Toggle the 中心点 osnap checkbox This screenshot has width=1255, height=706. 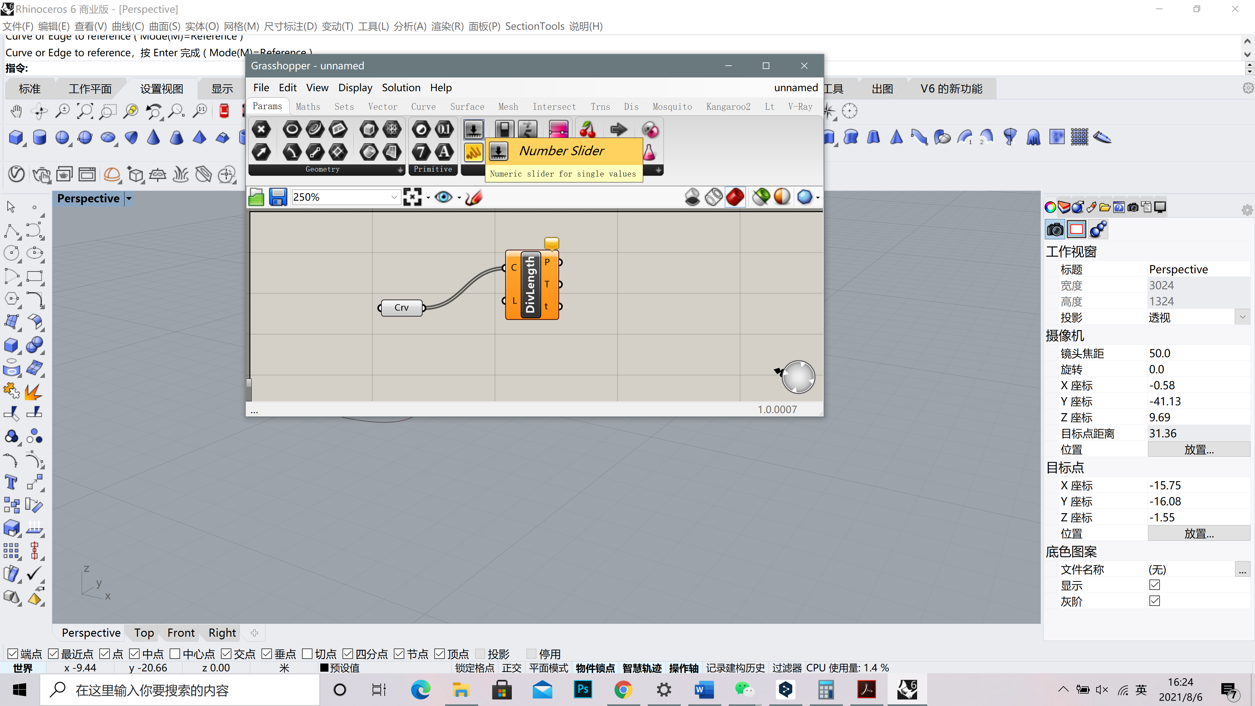click(175, 654)
